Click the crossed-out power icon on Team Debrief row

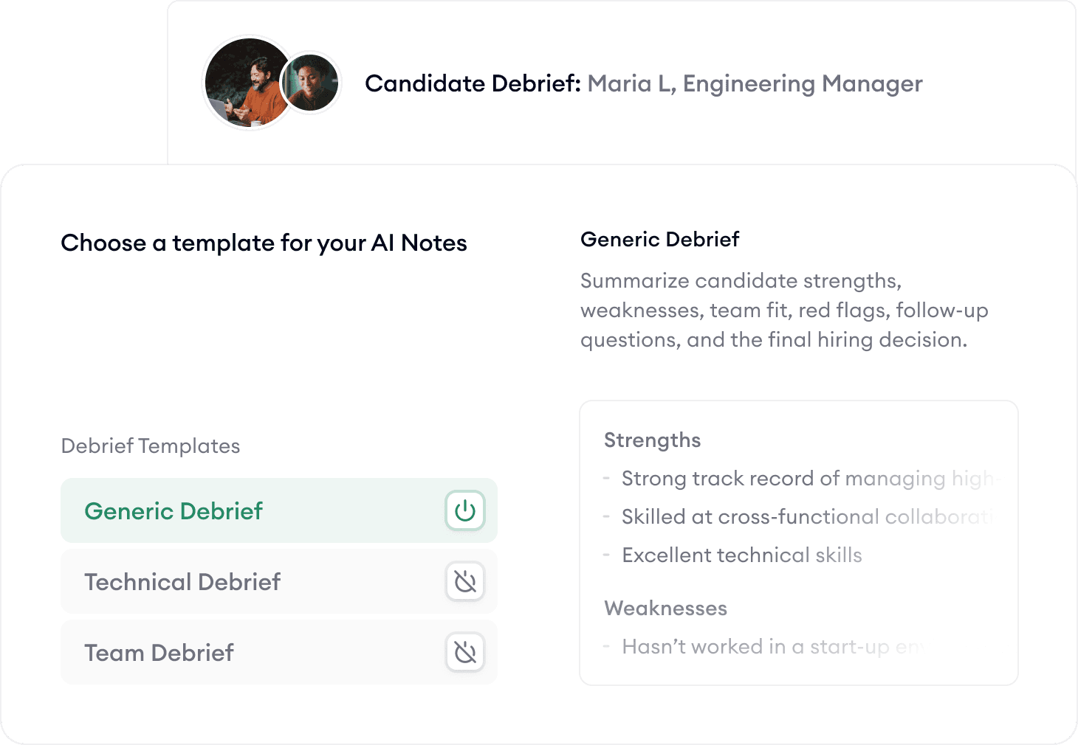[x=464, y=653]
